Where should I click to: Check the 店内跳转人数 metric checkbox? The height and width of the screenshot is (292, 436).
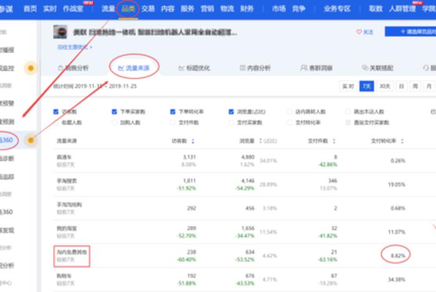290,112
